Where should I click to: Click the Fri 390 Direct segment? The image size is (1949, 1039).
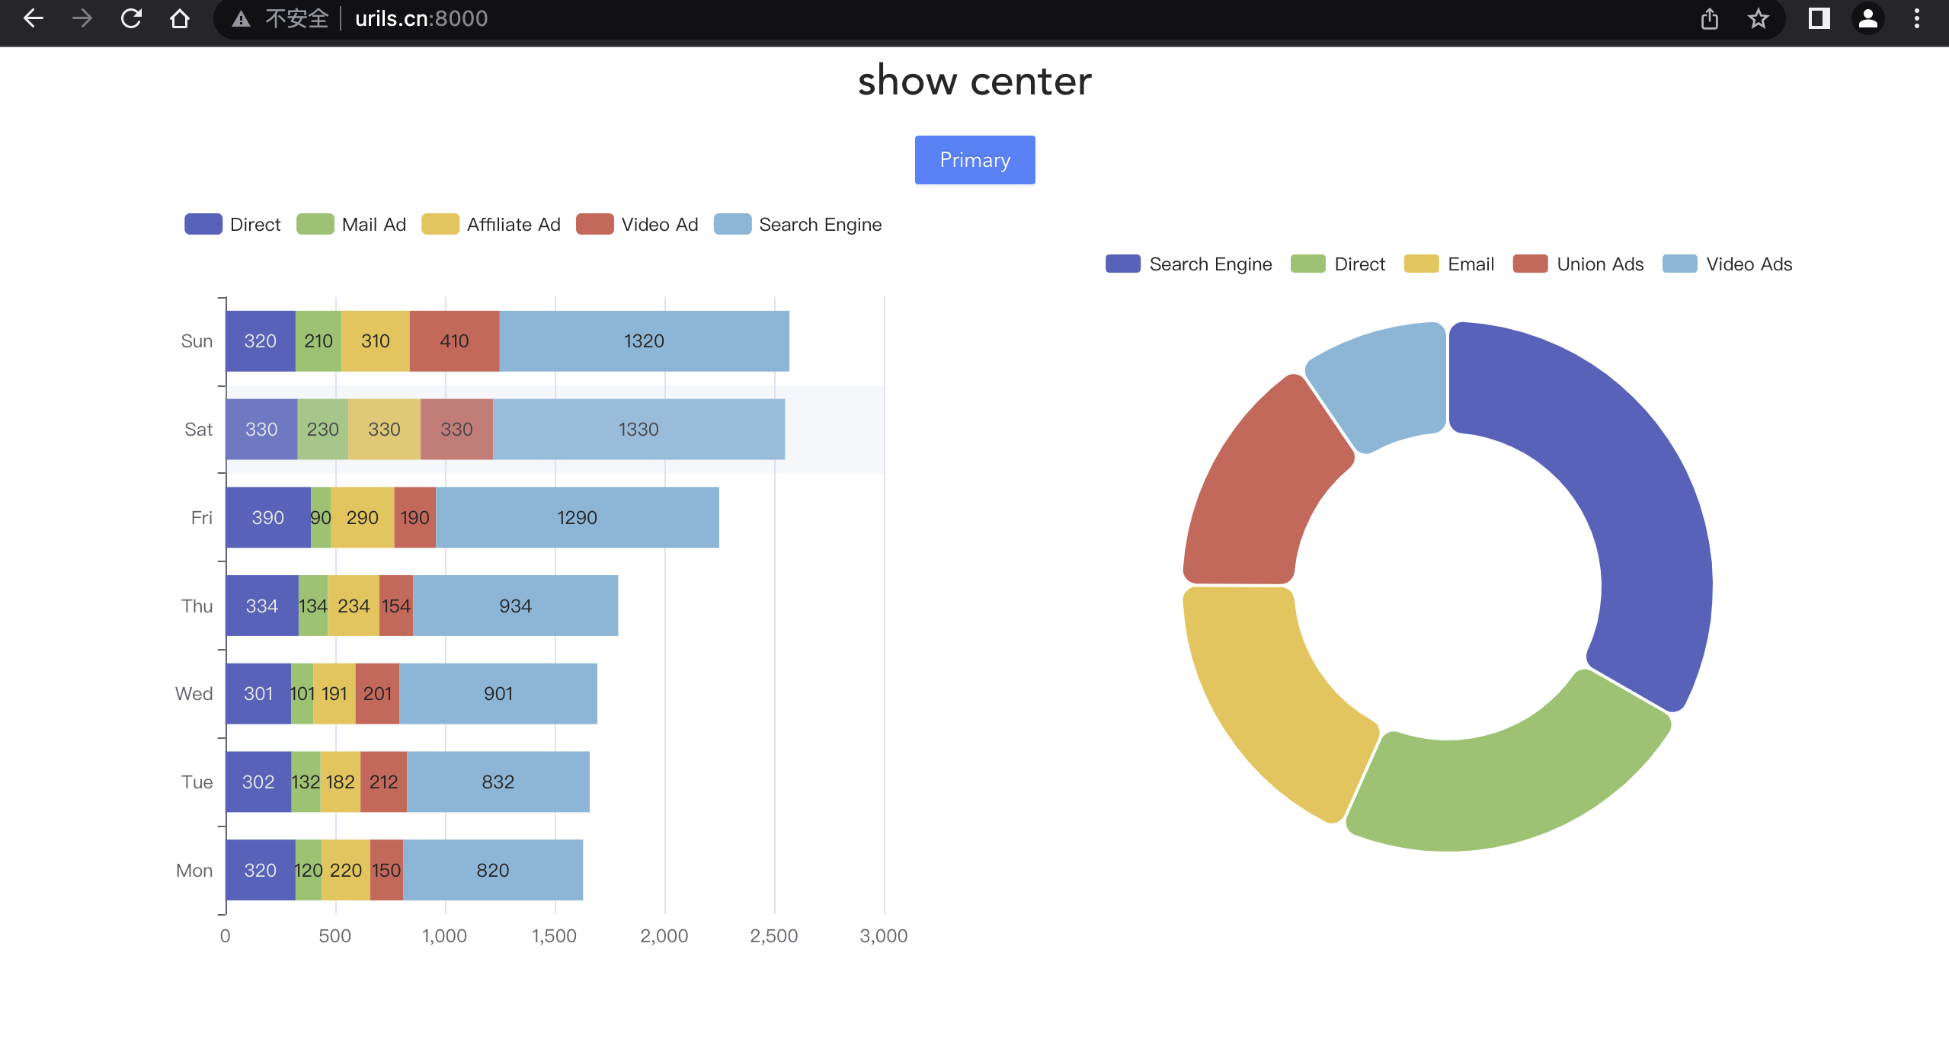(268, 518)
